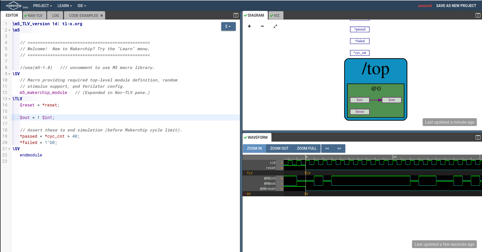Open the E editor settings dropdown

228,26
